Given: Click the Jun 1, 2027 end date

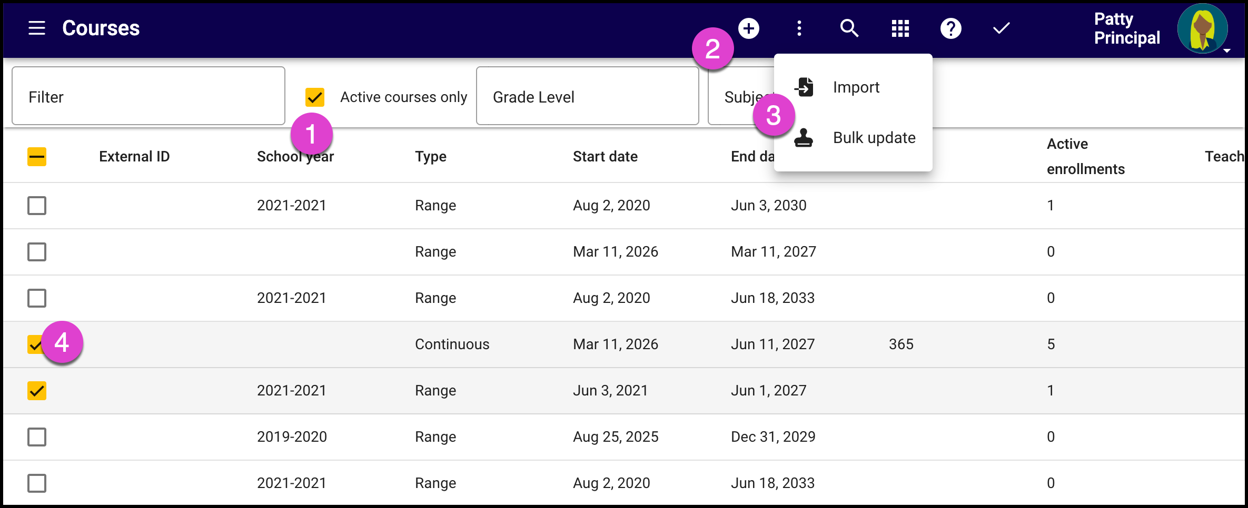Looking at the screenshot, I should (x=769, y=391).
